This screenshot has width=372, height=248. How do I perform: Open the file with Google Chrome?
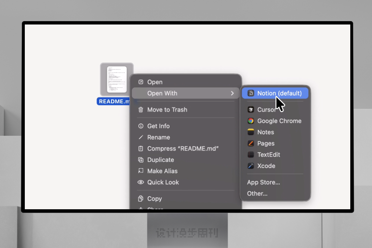point(275,121)
